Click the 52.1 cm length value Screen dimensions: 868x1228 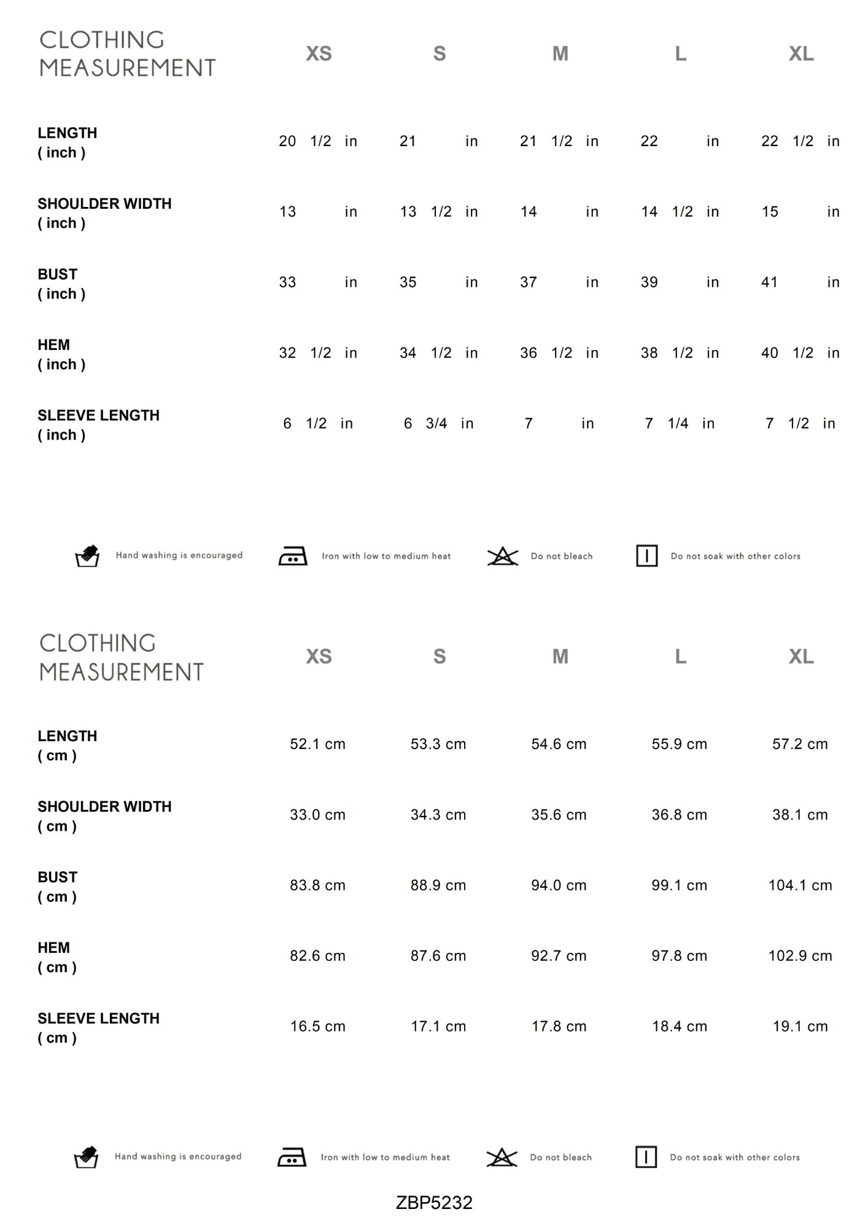click(x=317, y=744)
